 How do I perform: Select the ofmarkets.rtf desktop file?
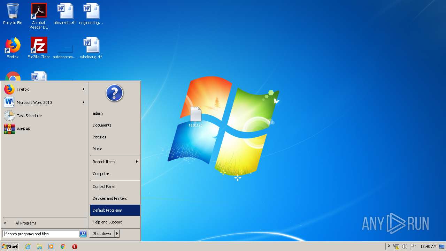click(x=65, y=14)
